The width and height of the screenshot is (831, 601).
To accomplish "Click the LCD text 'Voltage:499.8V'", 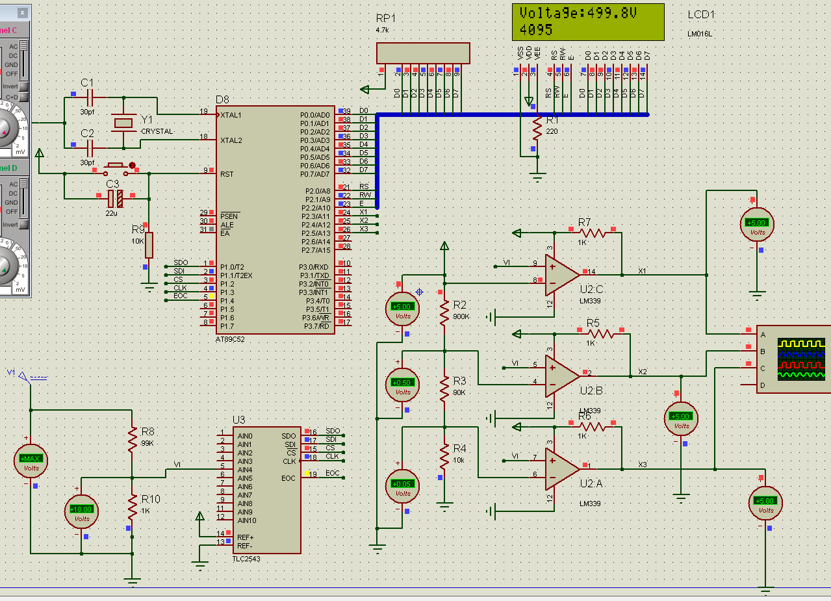I will pos(579,14).
